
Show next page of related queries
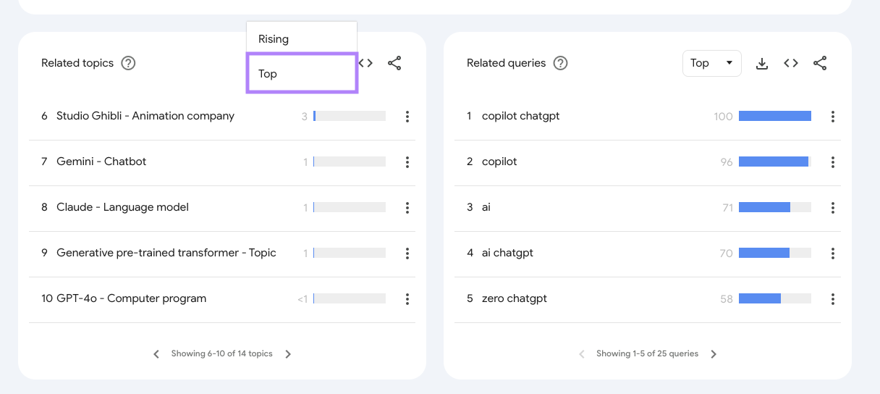coord(714,354)
